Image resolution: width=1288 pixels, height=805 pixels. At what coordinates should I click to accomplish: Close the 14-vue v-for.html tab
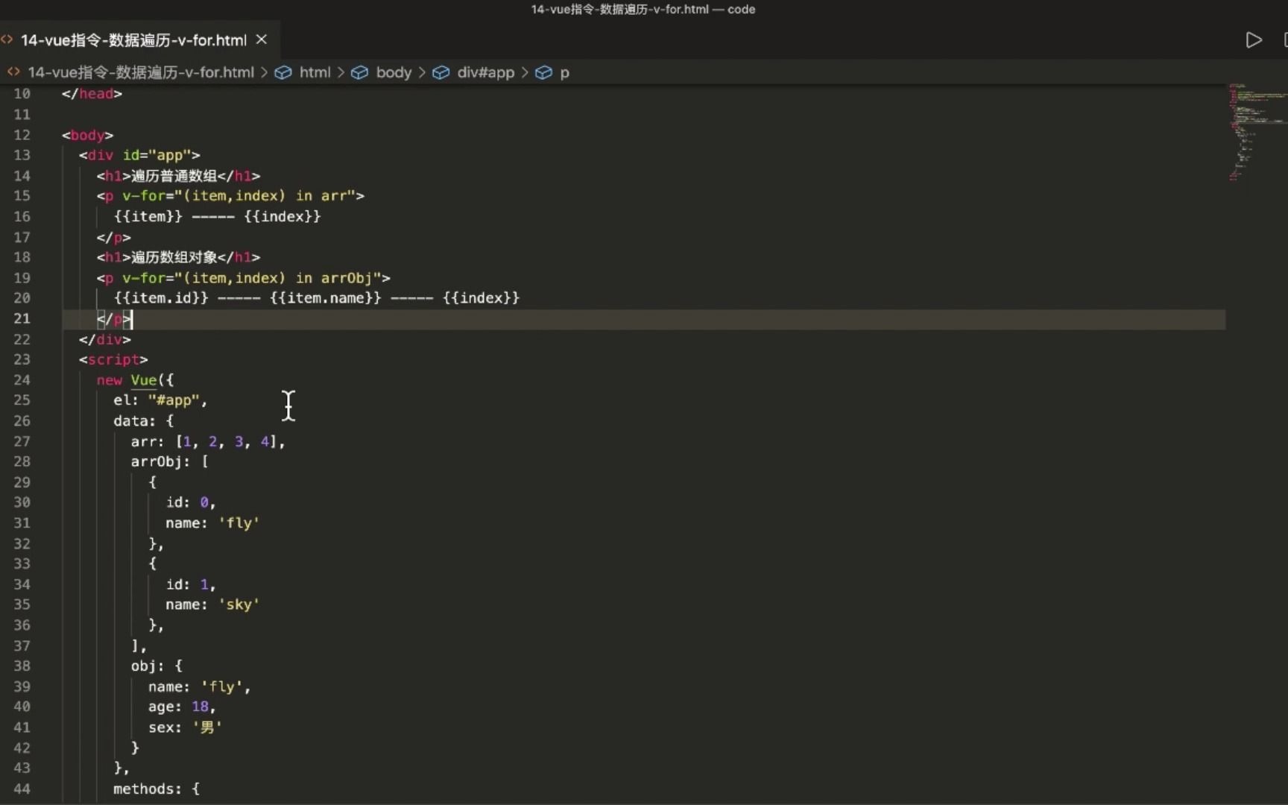(262, 40)
